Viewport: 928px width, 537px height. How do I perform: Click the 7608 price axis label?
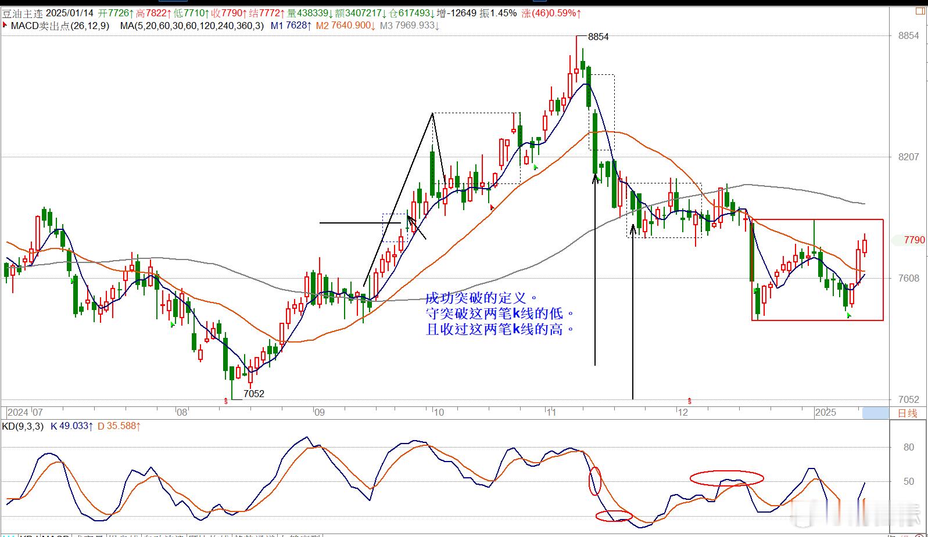(x=909, y=278)
